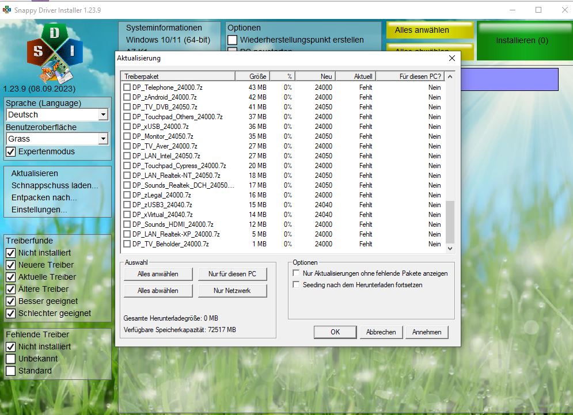Enable Seeding nach dem Herunterladen fortsetzen

(x=297, y=285)
